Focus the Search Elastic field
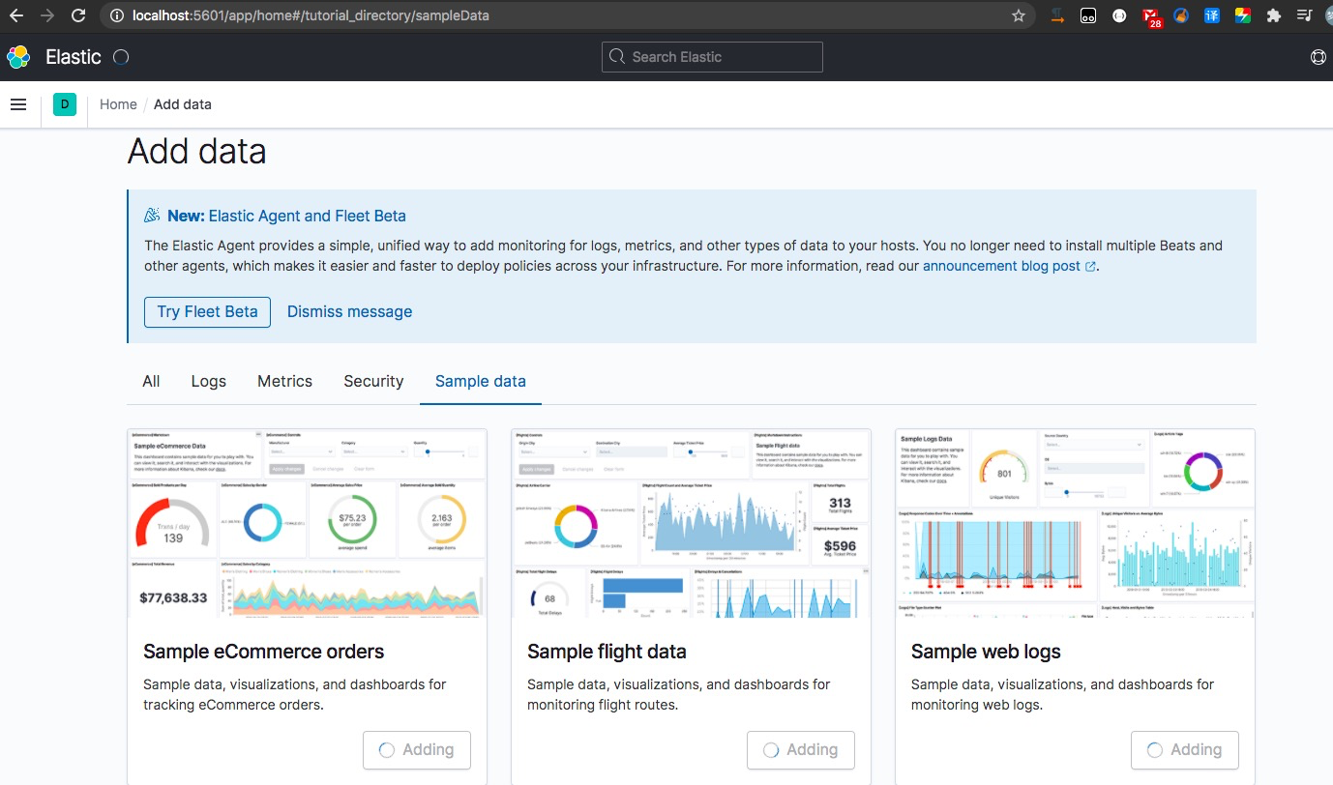The height and width of the screenshot is (785, 1333). coord(712,57)
